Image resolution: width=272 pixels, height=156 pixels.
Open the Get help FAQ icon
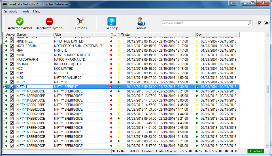point(112,21)
